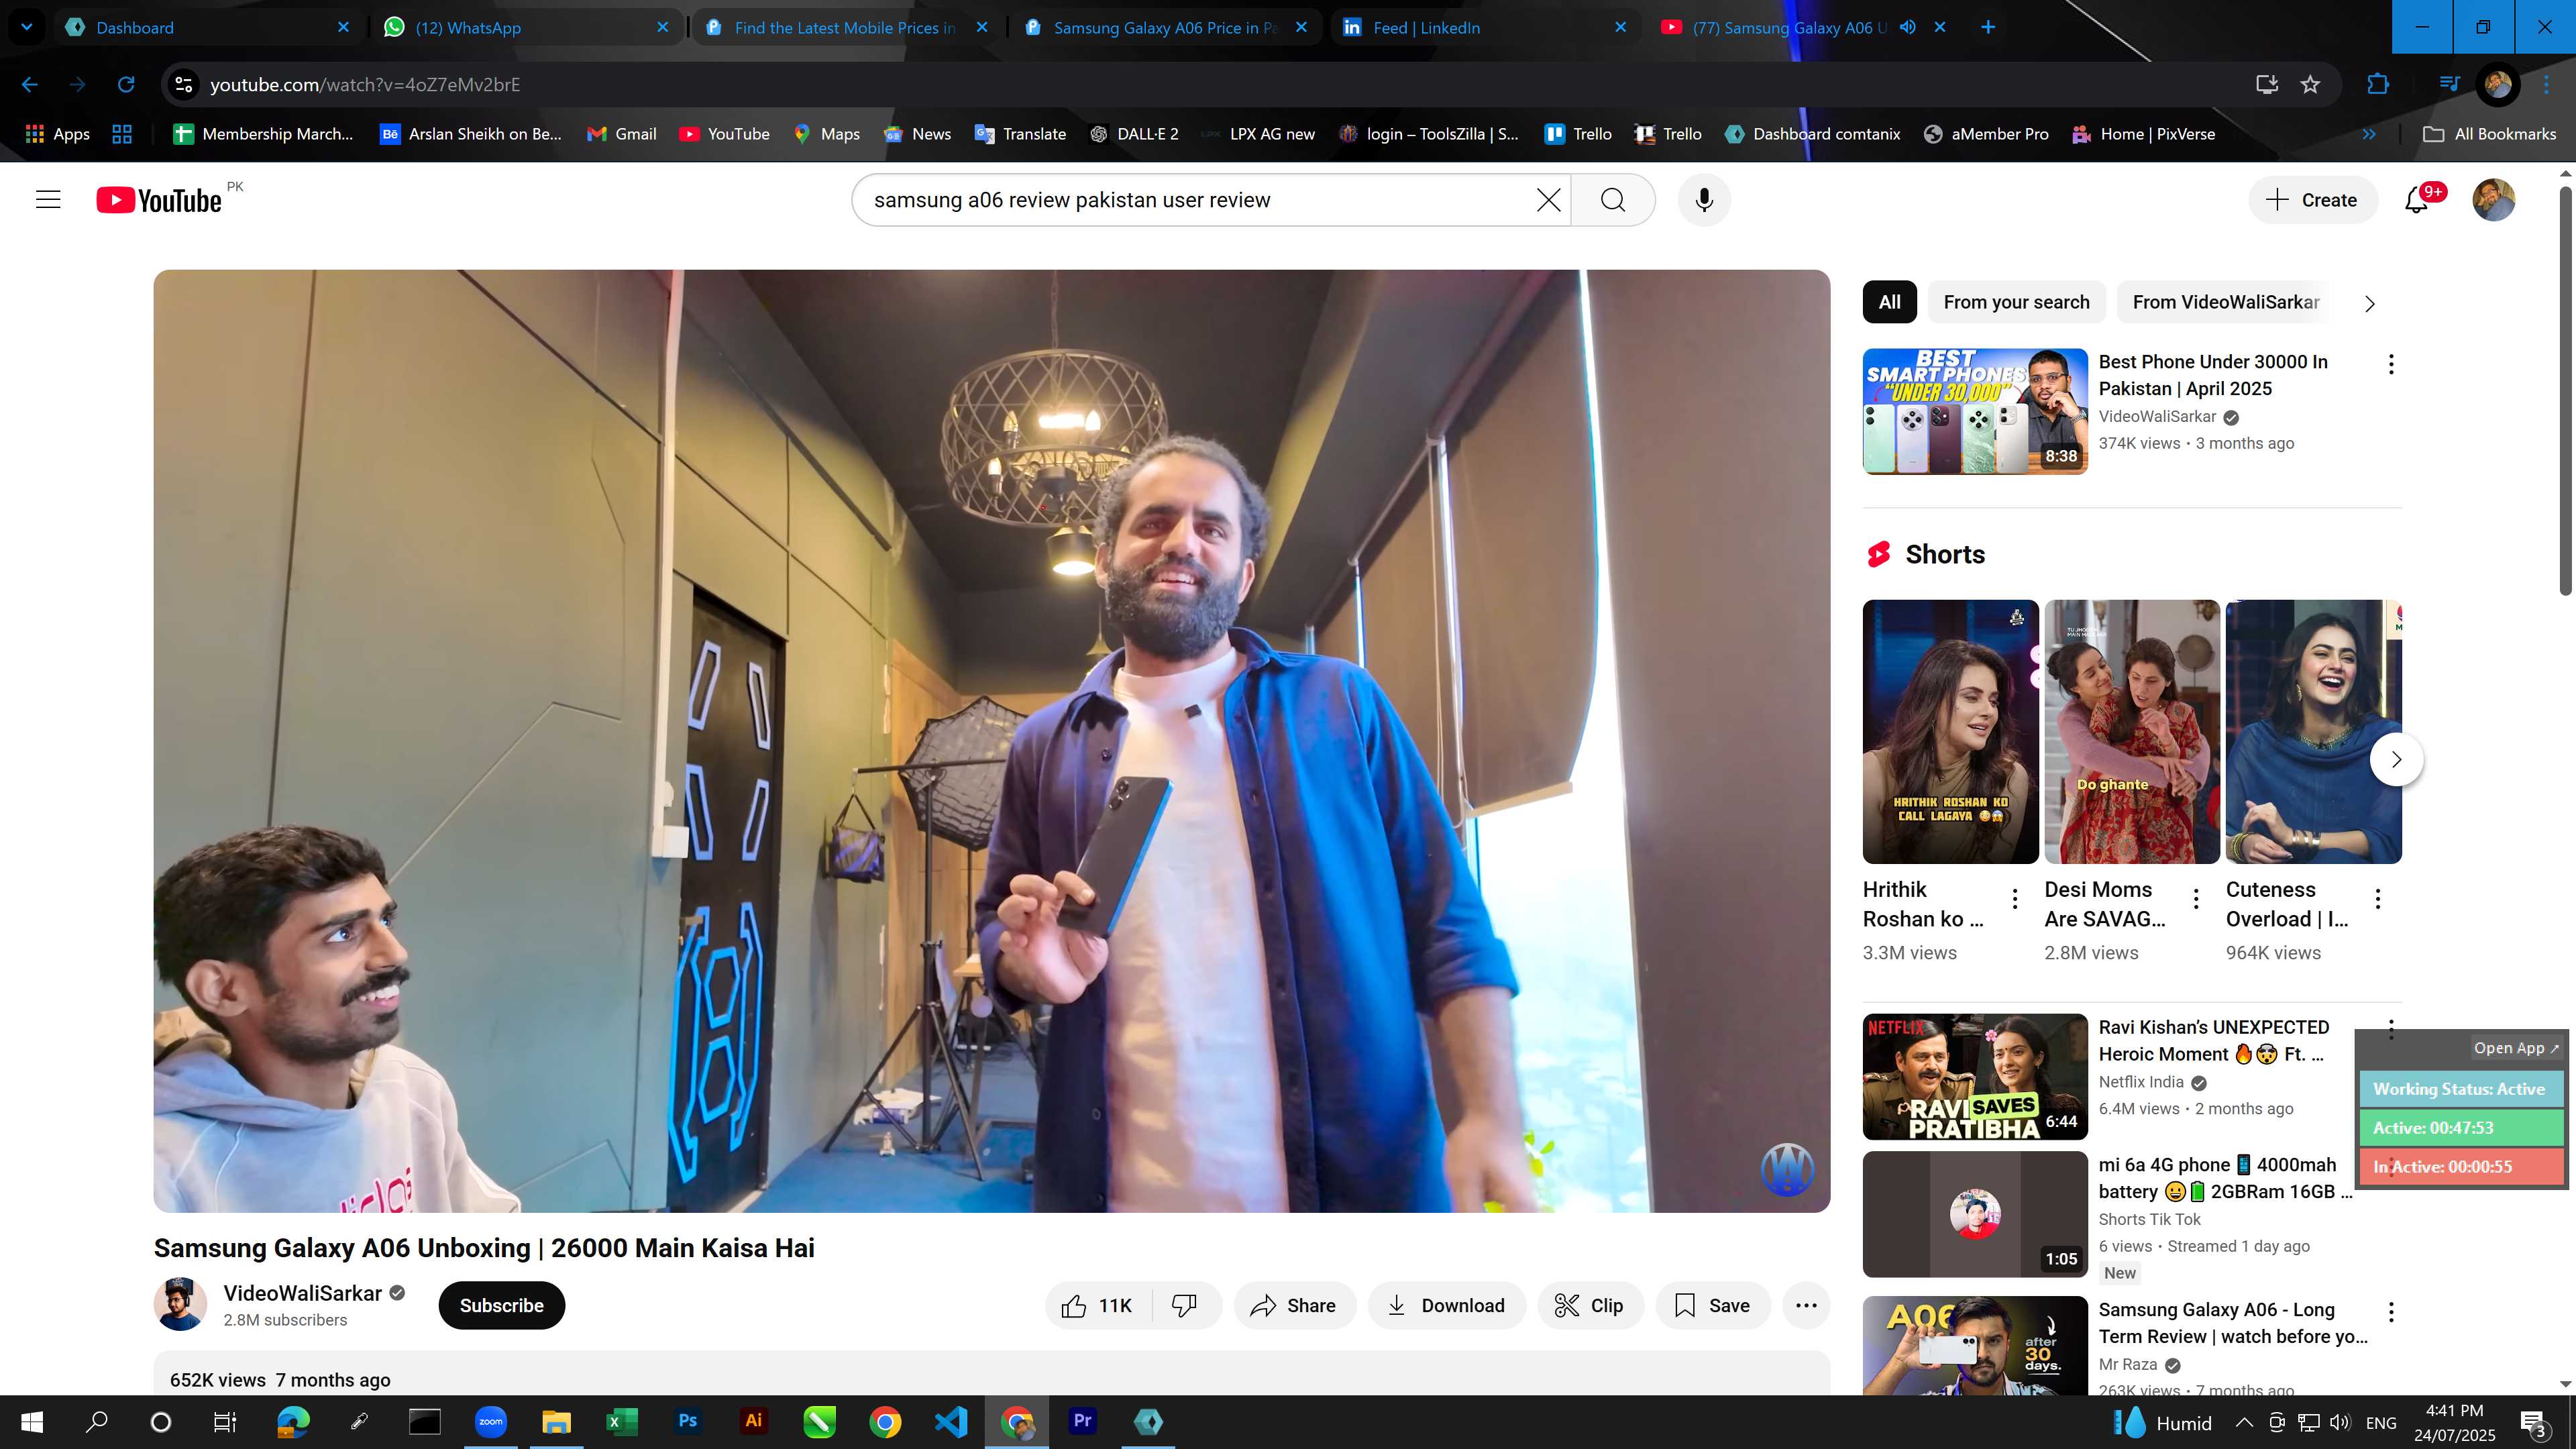Save the video to a playlist

(1713, 1305)
